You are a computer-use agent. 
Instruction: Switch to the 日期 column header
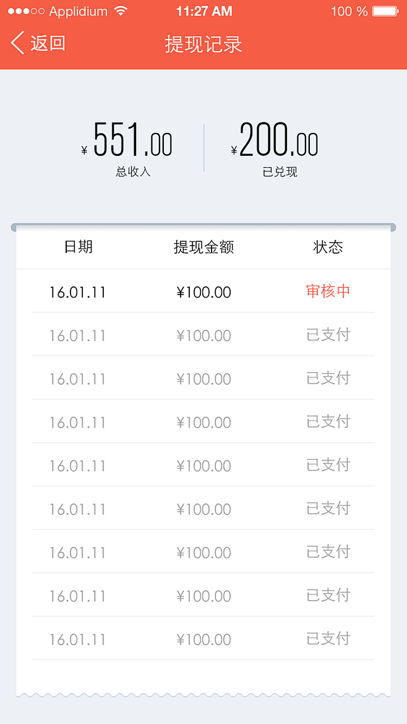click(x=78, y=247)
